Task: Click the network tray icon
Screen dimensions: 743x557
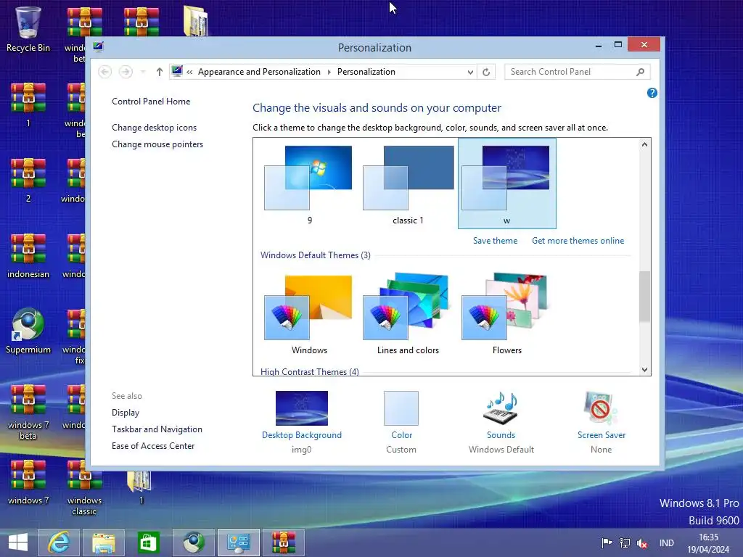Action: 625,542
